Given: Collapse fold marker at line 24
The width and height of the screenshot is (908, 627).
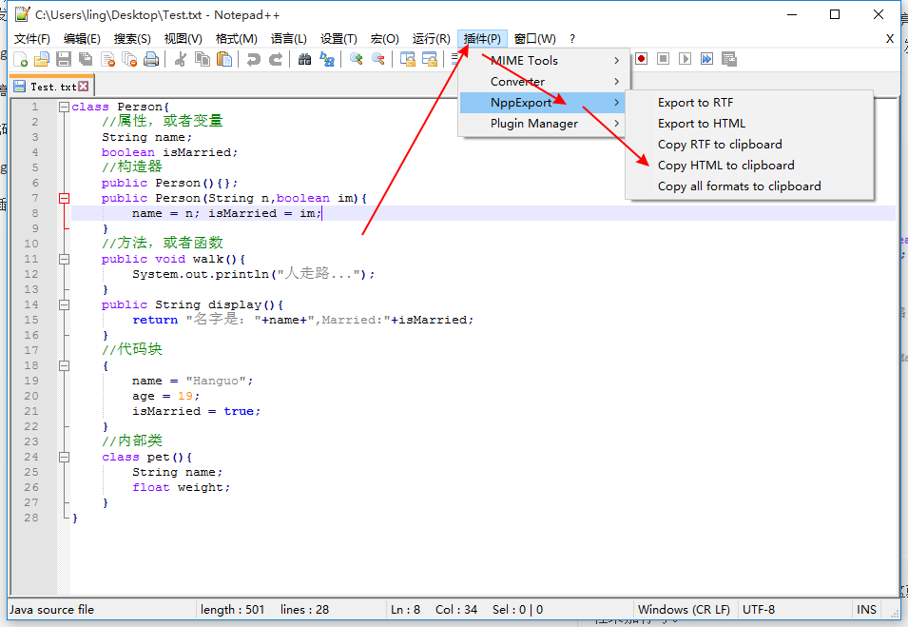Looking at the screenshot, I should tap(64, 458).
